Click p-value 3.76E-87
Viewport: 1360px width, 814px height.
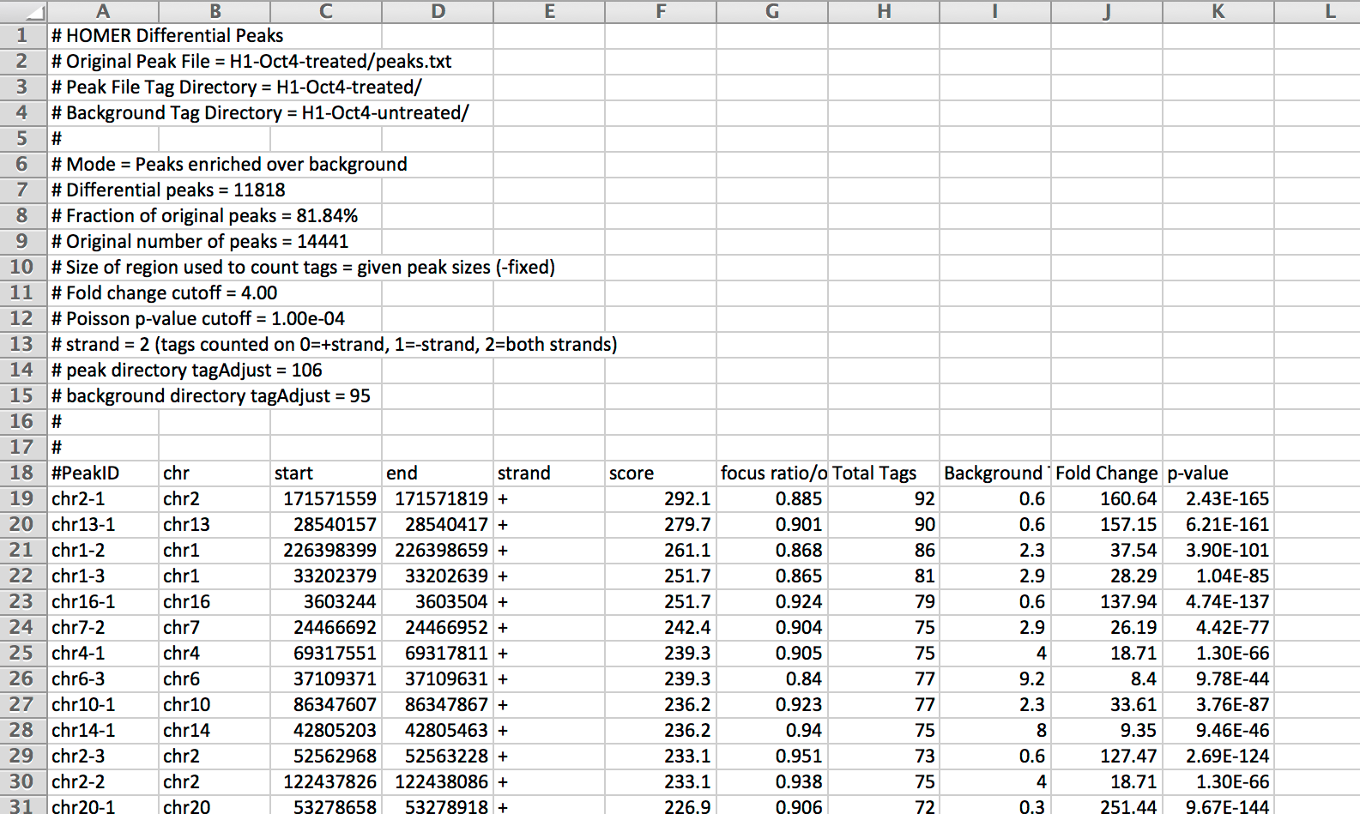point(1218,704)
